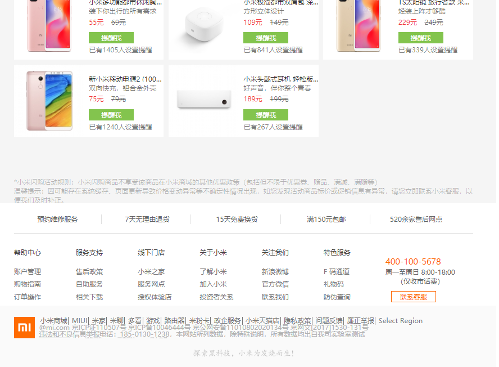Click 提醒我 for the 109元 item
This screenshot has width=499, height=367.
coord(266,38)
